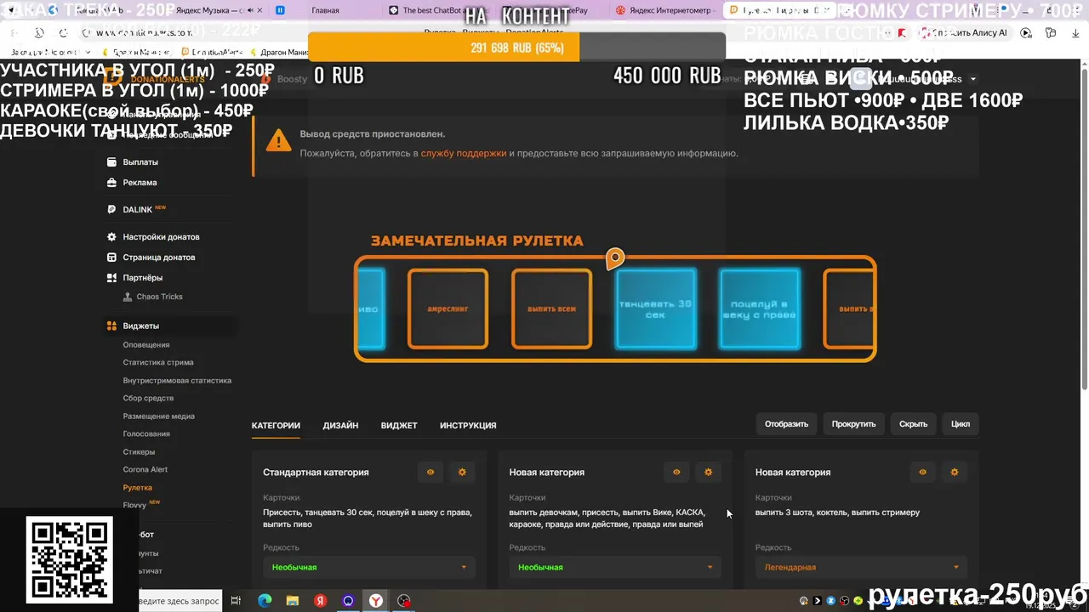The width and height of the screenshot is (1089, 612).
Task: Open File Explorer from the taskbar
Action: pos(293,600)
